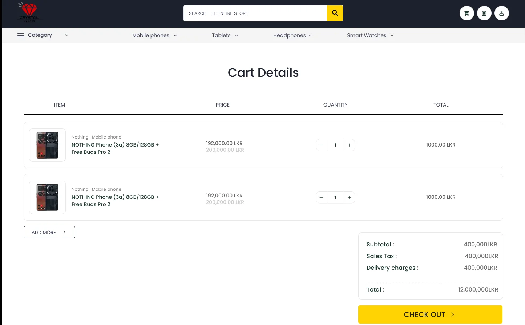
Task: Click the second item's 192,000.00 LKR price
Action: 224,196
